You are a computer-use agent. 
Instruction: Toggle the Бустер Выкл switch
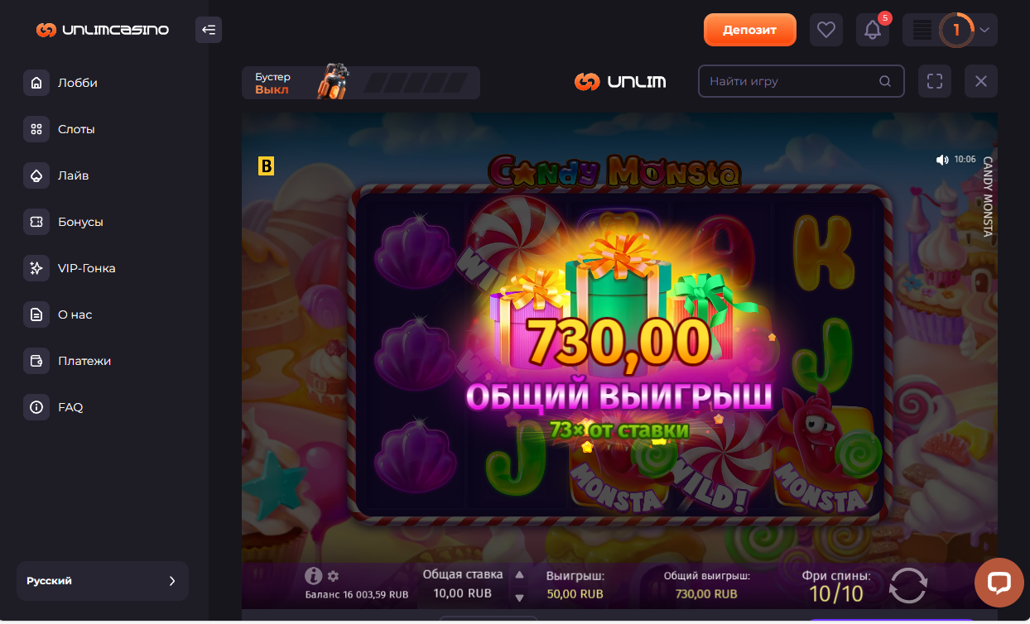(360, 83)
